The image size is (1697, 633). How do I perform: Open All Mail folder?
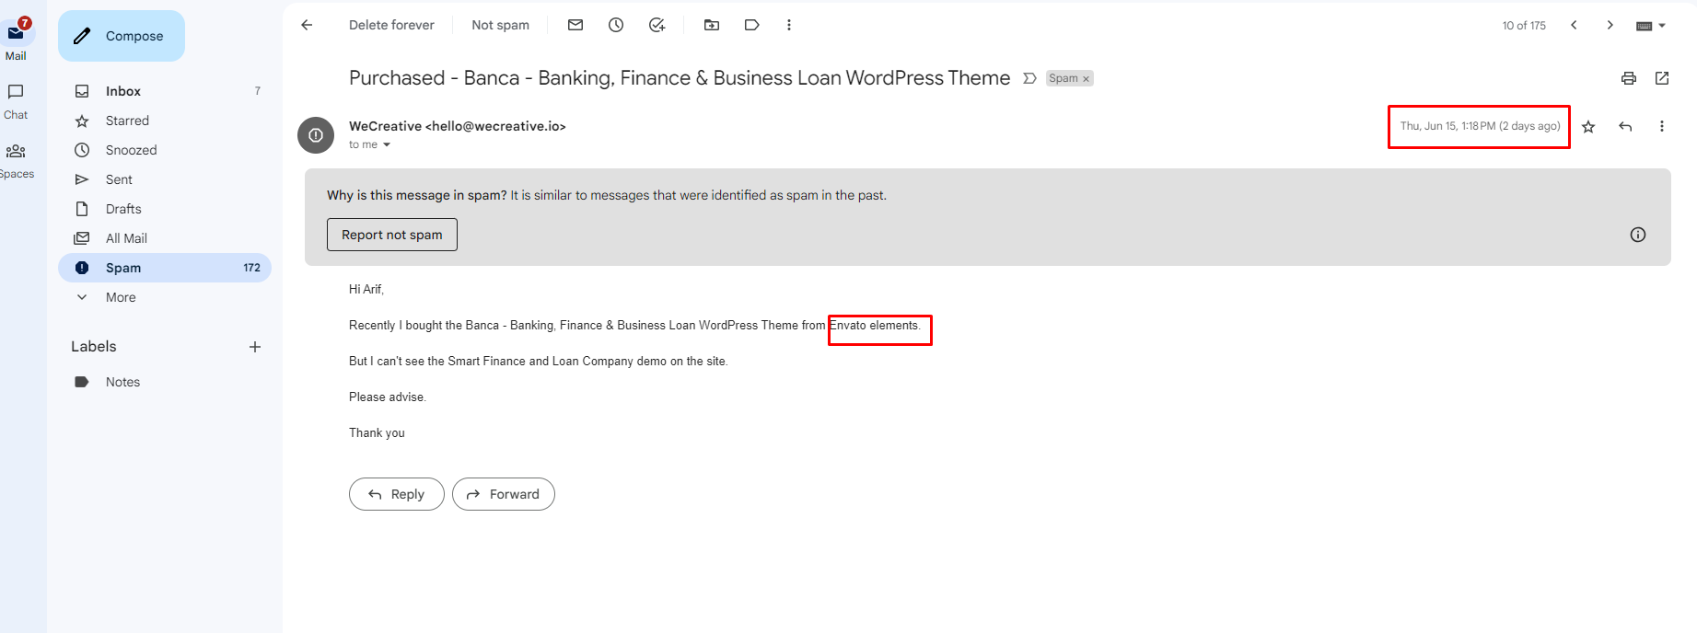(165, 238)
